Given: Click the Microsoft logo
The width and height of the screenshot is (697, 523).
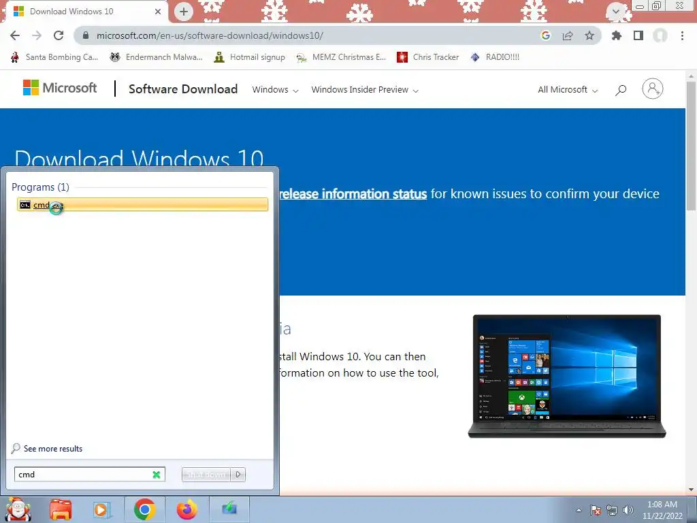Looking at the screenshot, I should coord(60,88).
